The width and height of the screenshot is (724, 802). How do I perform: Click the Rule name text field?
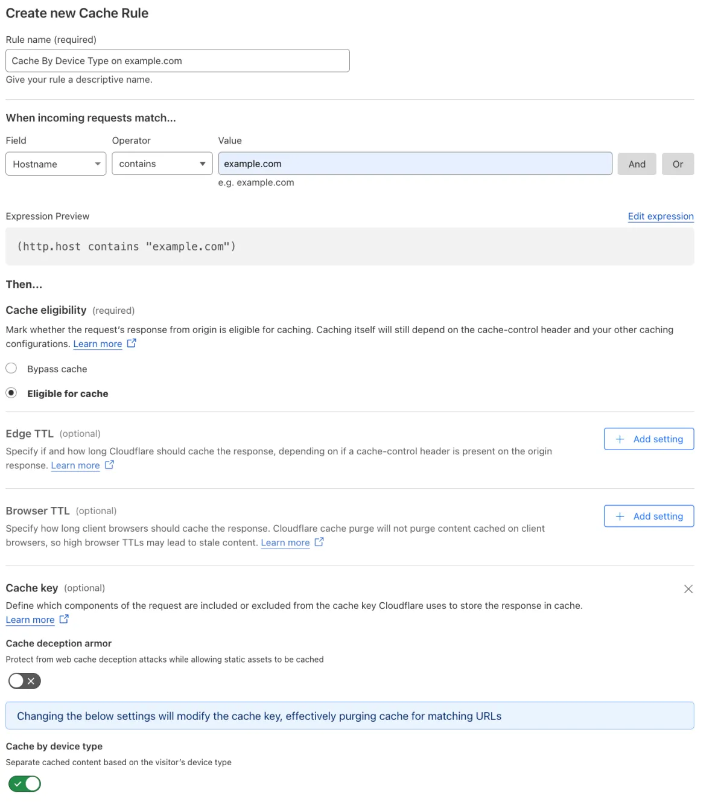(177, 61)
